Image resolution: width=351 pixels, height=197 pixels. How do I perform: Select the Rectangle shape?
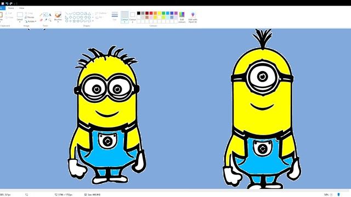point(78,14)
